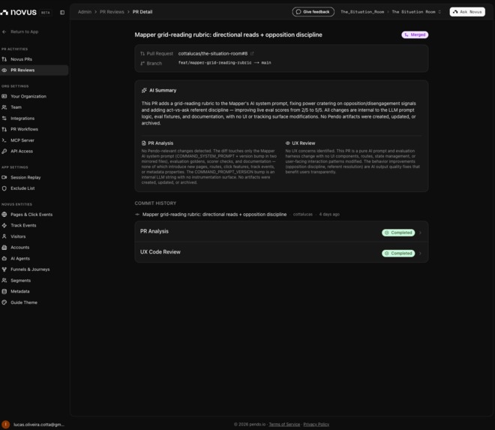The width and height of the screenshot is (495, 430).
Task: Click the user avatar icon
Action: click(5, 425)
